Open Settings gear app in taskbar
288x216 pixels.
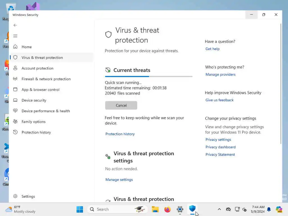coord(180,209)
